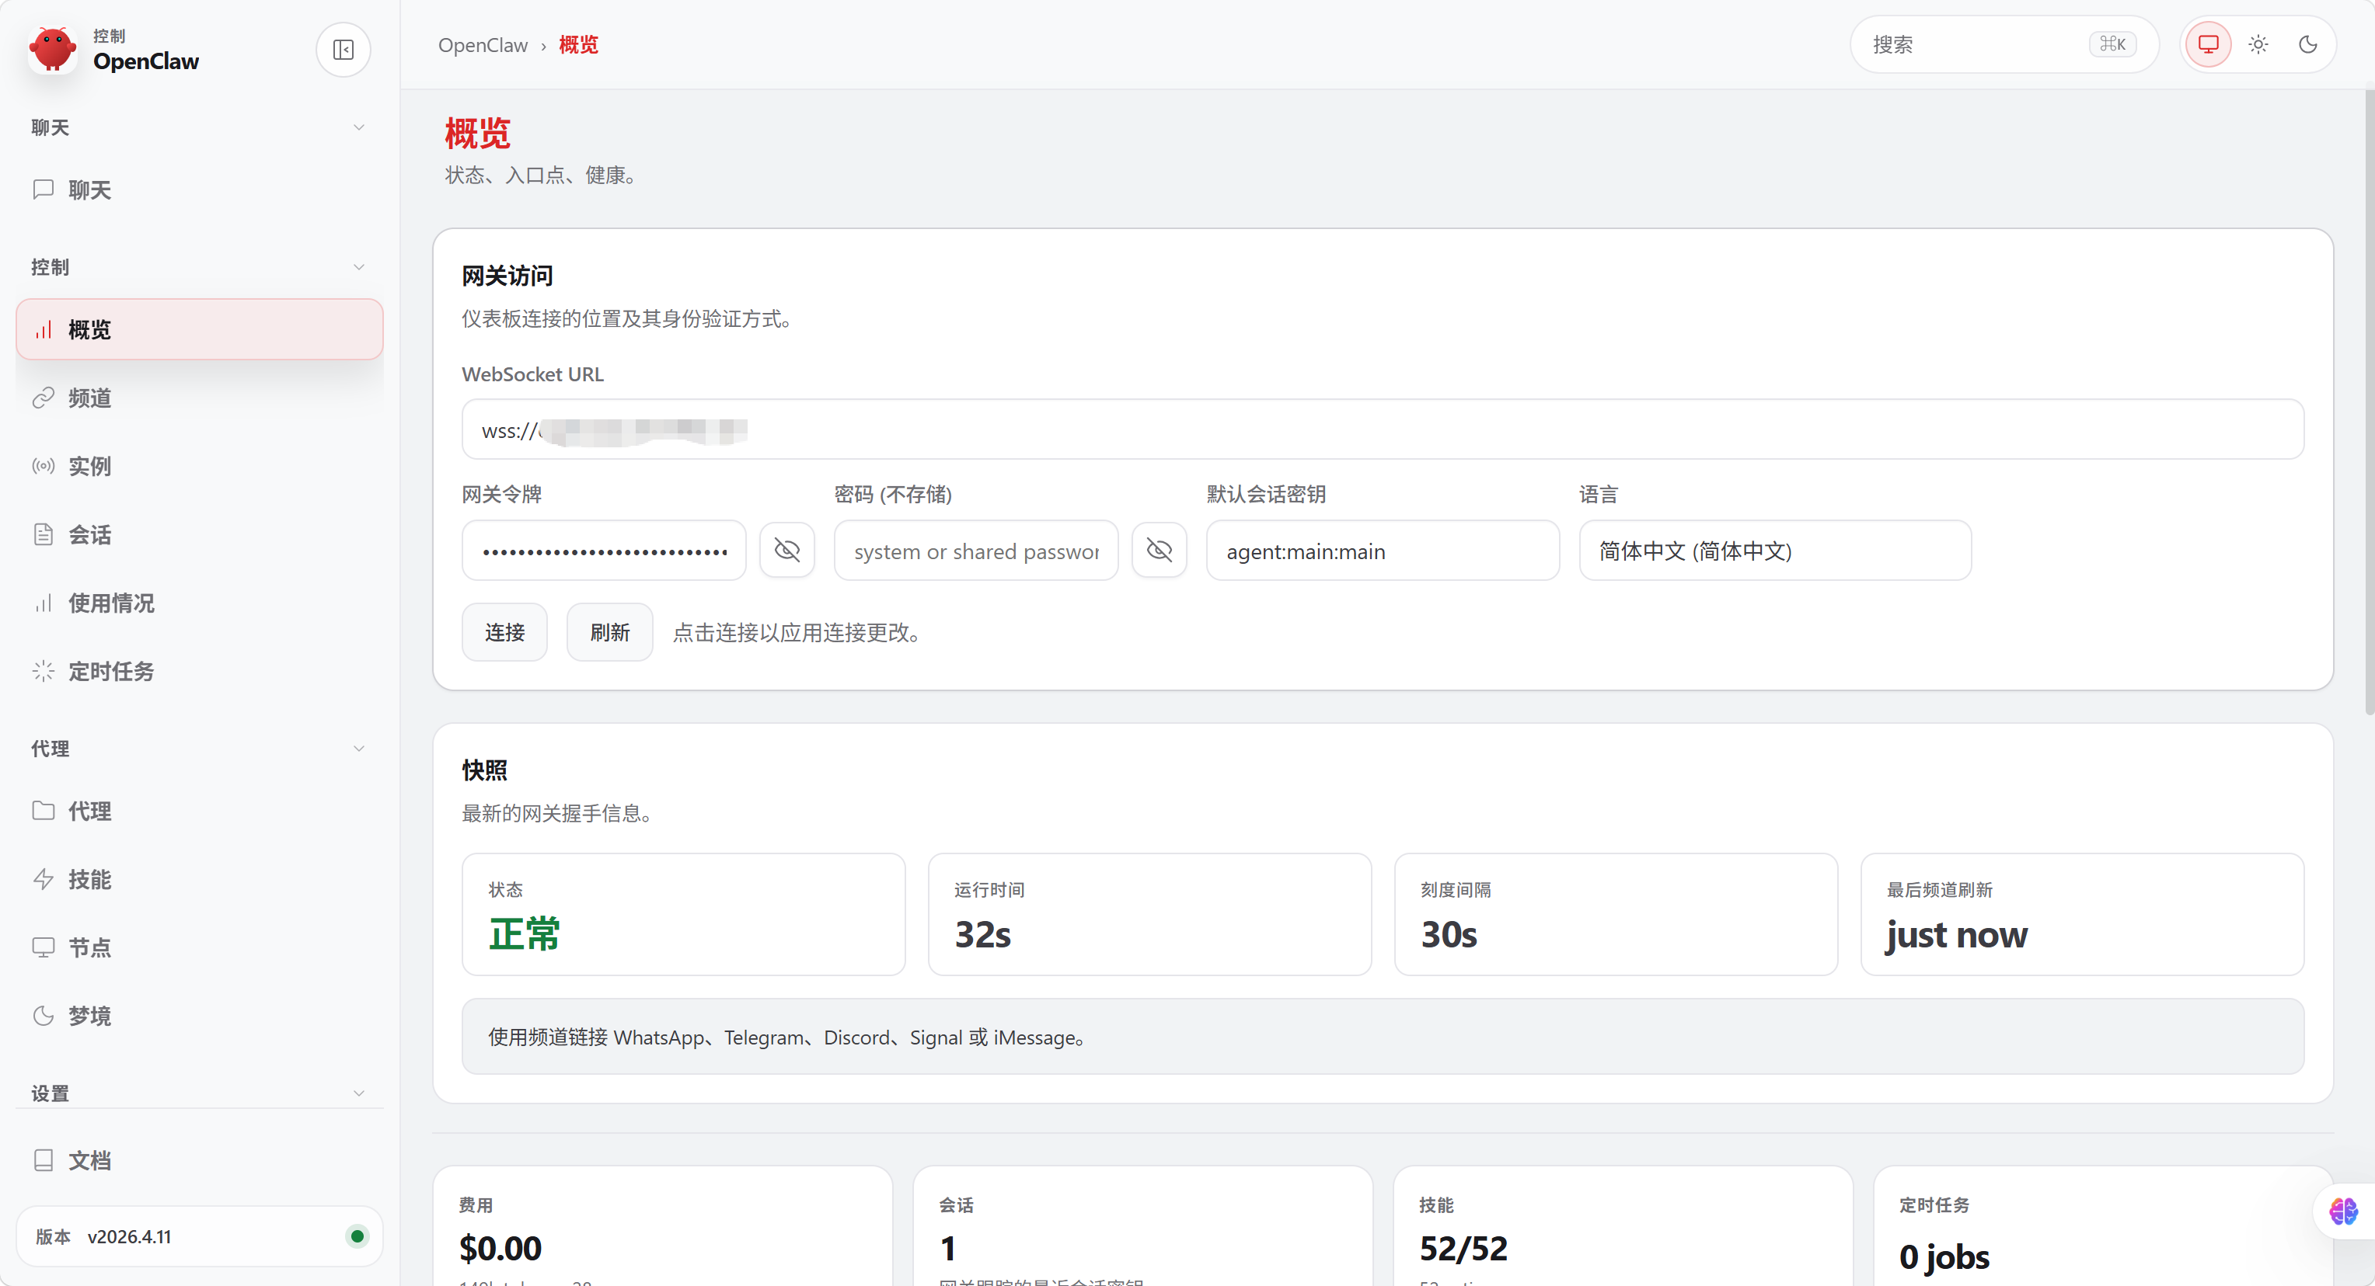The height and width of the screenshot is (1286, 2375).
Task: Toggle visibility of 网关令牌 gateway token
Action: tap(786, 551)
